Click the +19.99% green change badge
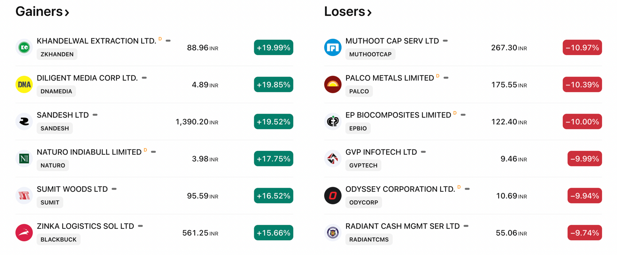The width and height of the screenshot is (617, 255). pyautogui.click(x=273, y=47)
